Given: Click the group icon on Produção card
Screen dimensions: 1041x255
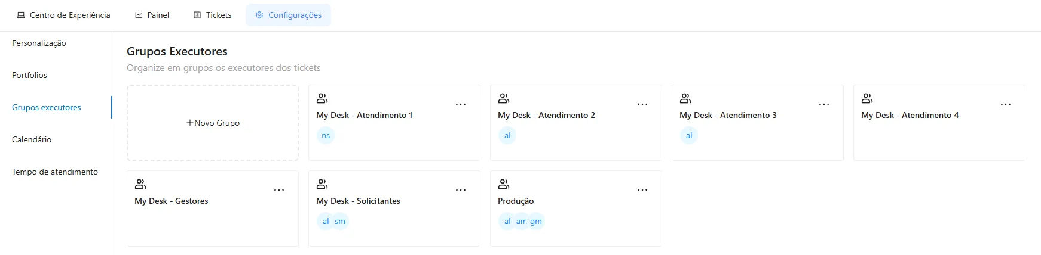Looking at the screenshot, I should (504, 184).
